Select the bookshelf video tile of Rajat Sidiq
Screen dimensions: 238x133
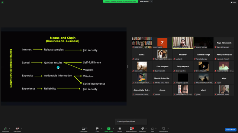(142, 43)
